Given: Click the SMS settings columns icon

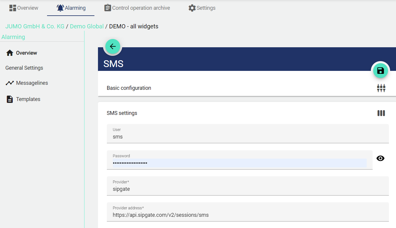Looking at the screenshot, I should click(381, 113).
